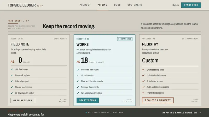
Task: Click the 'Keep the record moving.' headline
Action: pyautogui.click(x=69, y=26)
